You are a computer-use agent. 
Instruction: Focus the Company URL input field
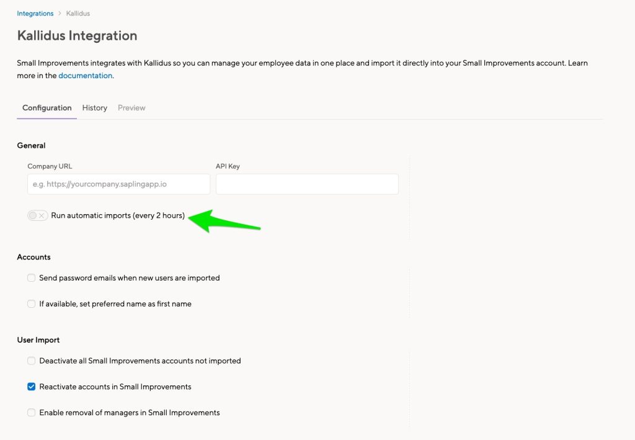click(x=119, y=184)
